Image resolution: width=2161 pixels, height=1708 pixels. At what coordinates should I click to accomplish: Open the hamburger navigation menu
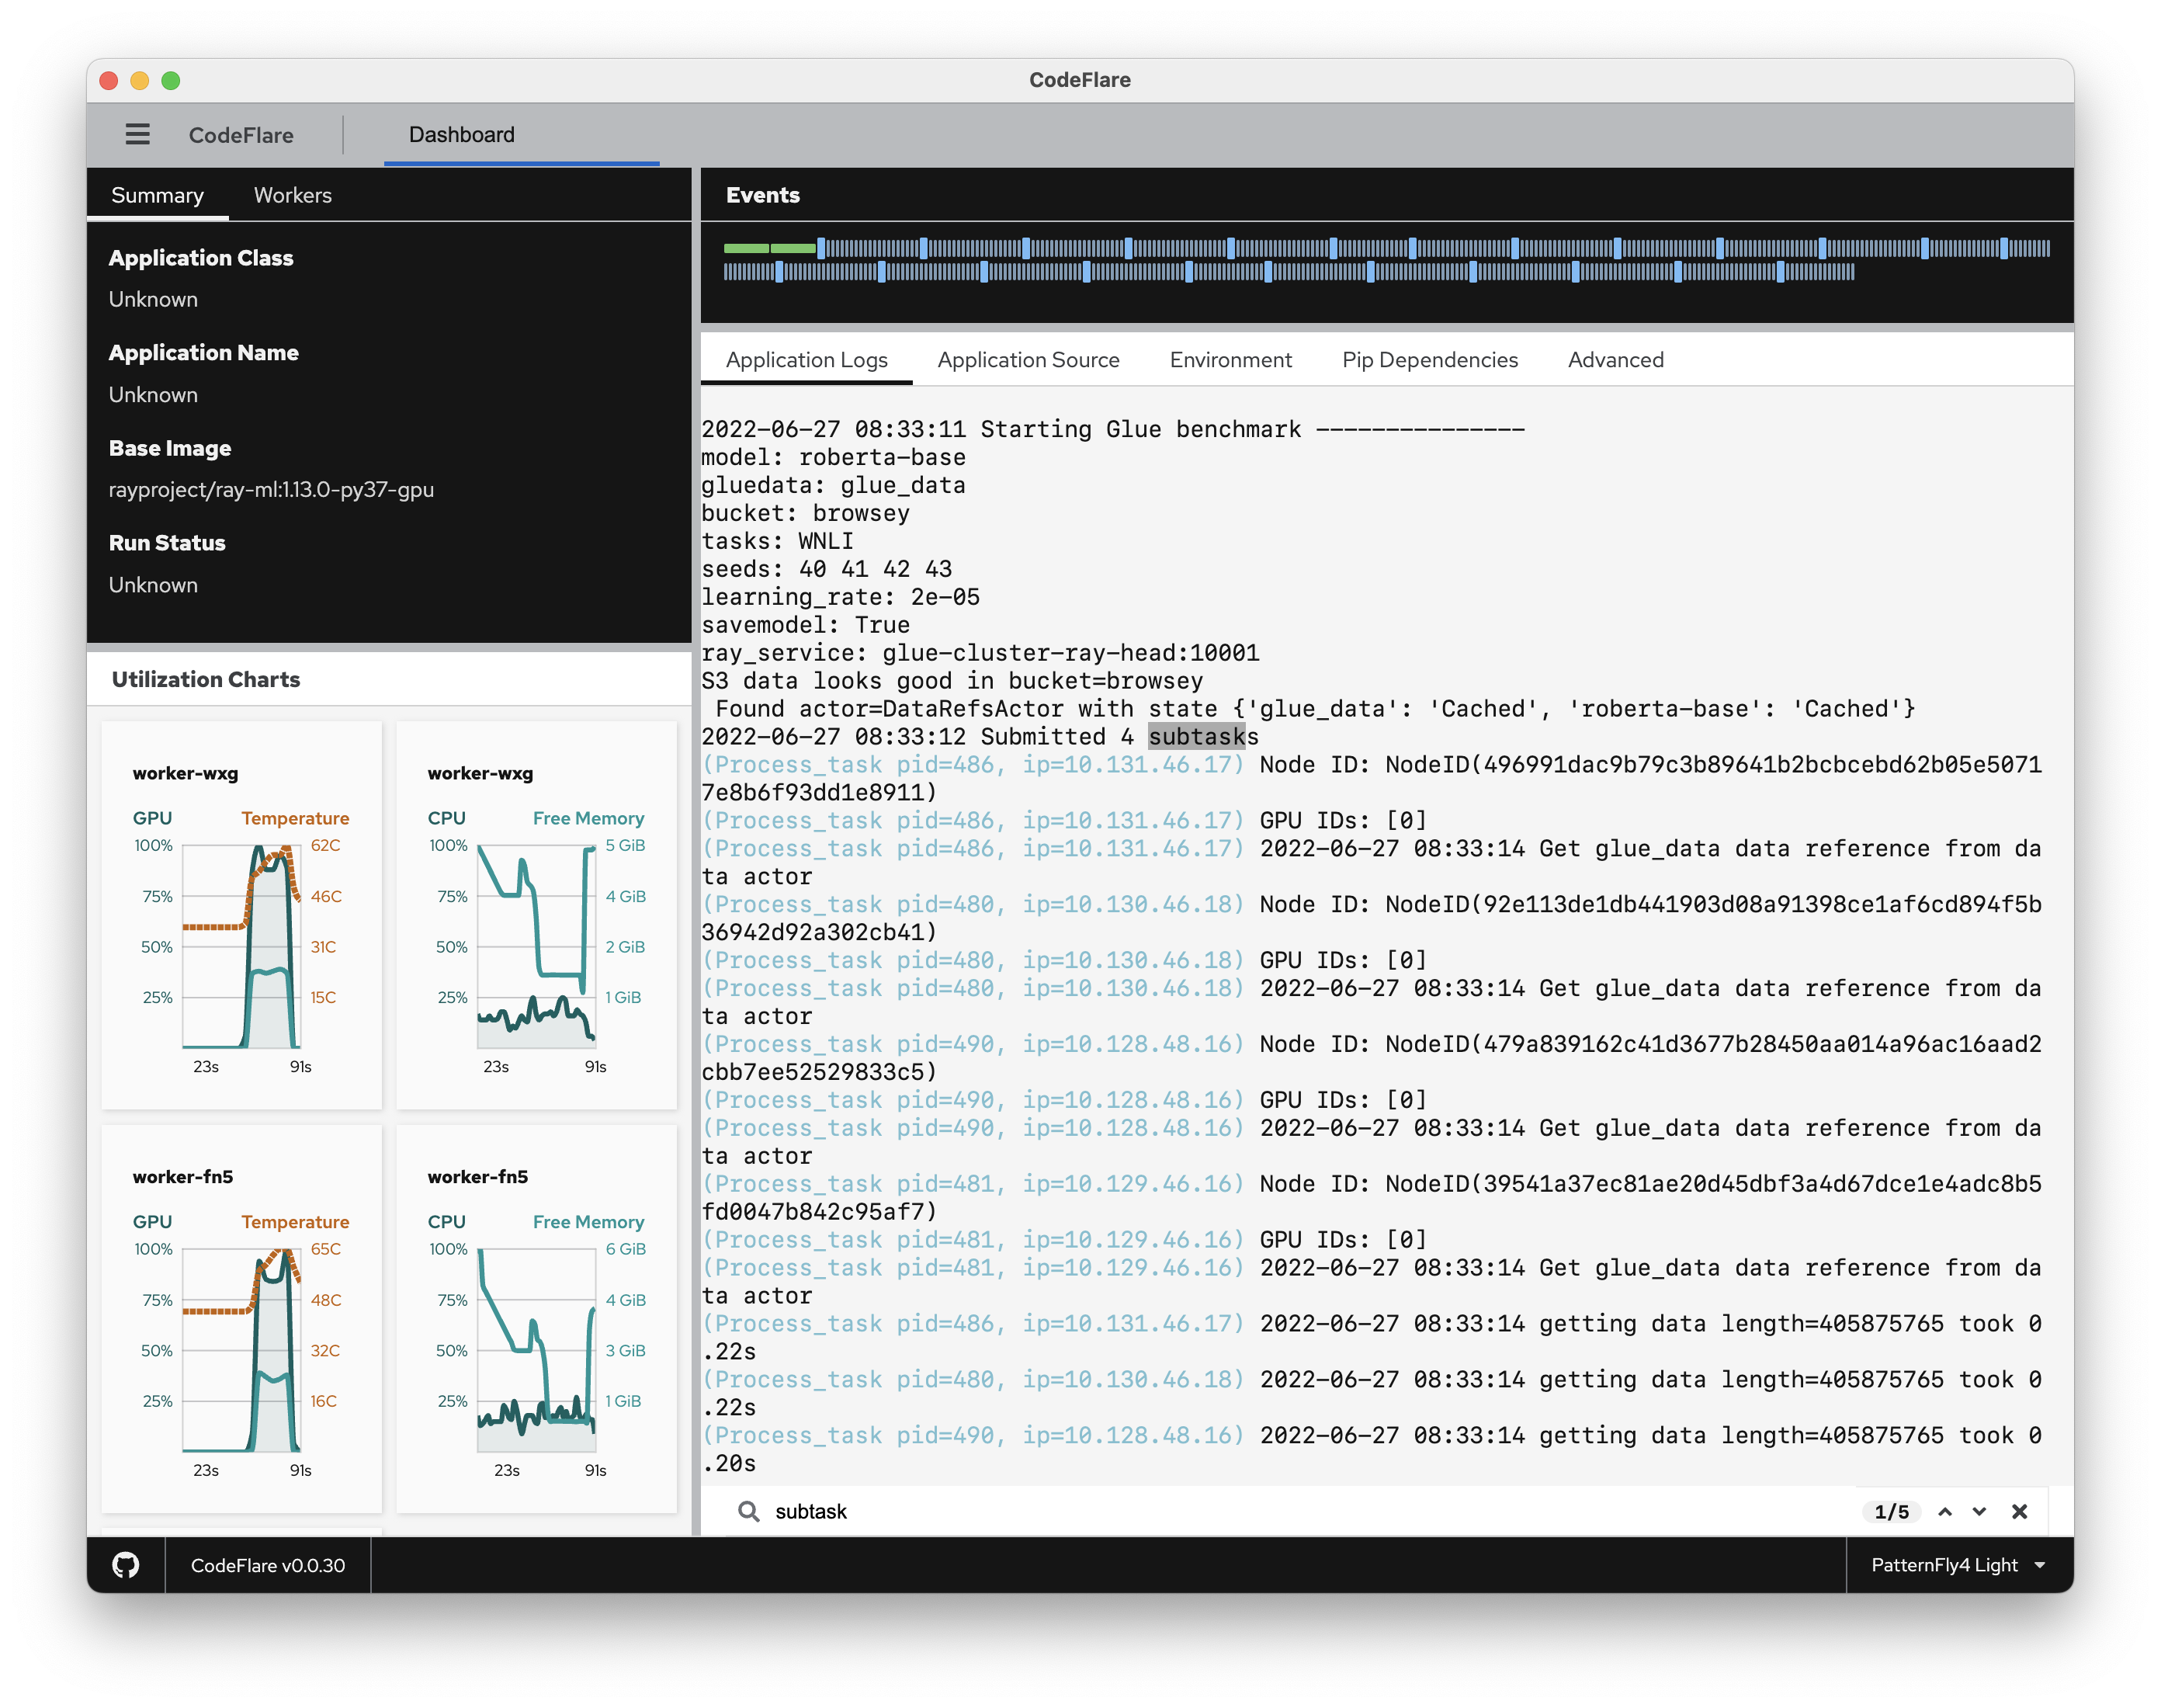pos(137,134)
